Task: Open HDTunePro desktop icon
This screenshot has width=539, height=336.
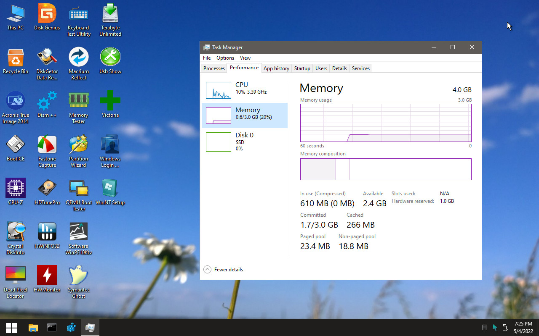Action: [47, 192]
